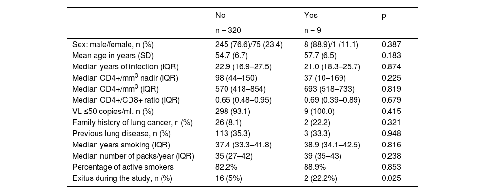
Task: Select the p-value "0.025"
Action: [x=391, y=178]
